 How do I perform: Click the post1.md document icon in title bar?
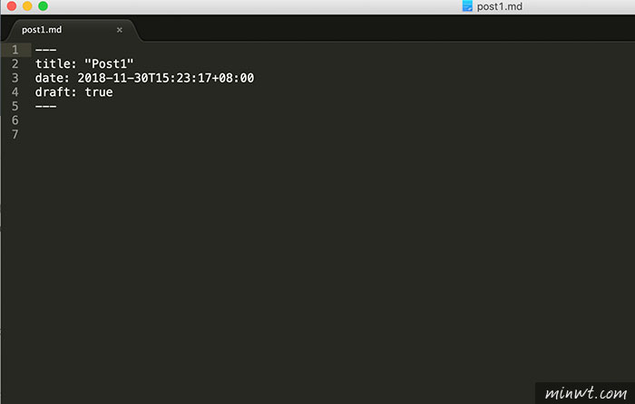pyautogui.click(x=467, y=6)
